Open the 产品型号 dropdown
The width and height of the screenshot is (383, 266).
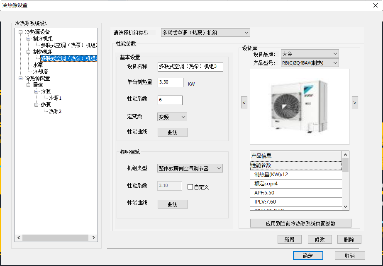click(x=310, y=63)
